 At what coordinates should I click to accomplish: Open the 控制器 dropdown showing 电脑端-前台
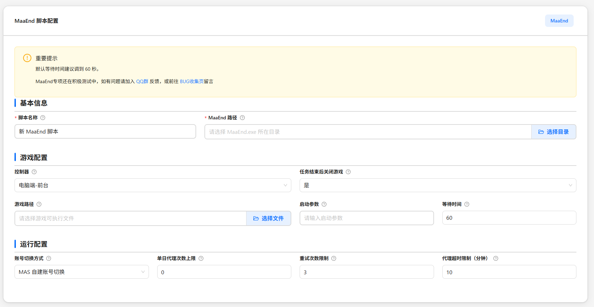pos(153,185)
